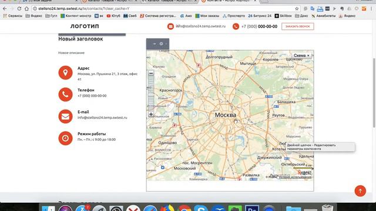Click the map zoom level slider track

tap(151, 94)
